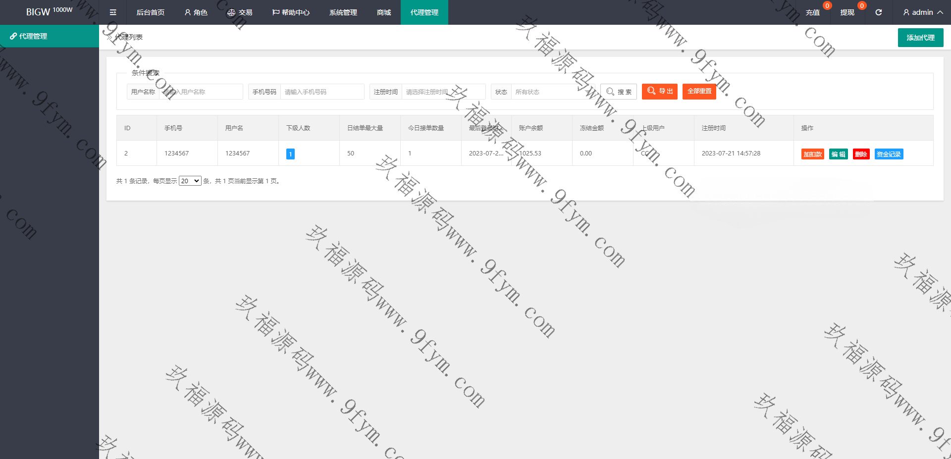951x459 pixels.
Task: Change the per-page record count selector
Action: (190, 181)
